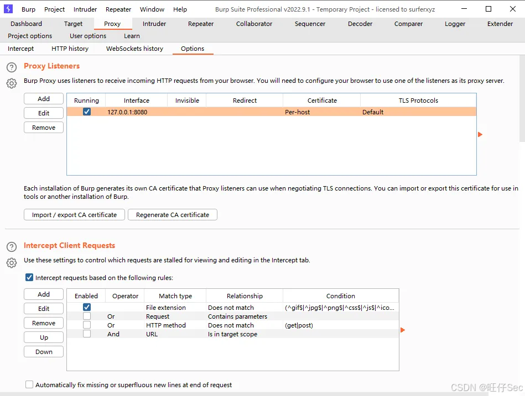Disable intercept requests based on rules checkbox

point(29,277)
